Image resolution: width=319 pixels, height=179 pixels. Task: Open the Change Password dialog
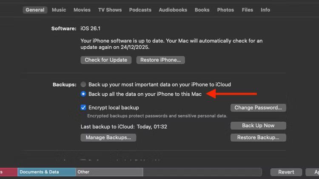(x=258, y=108)
